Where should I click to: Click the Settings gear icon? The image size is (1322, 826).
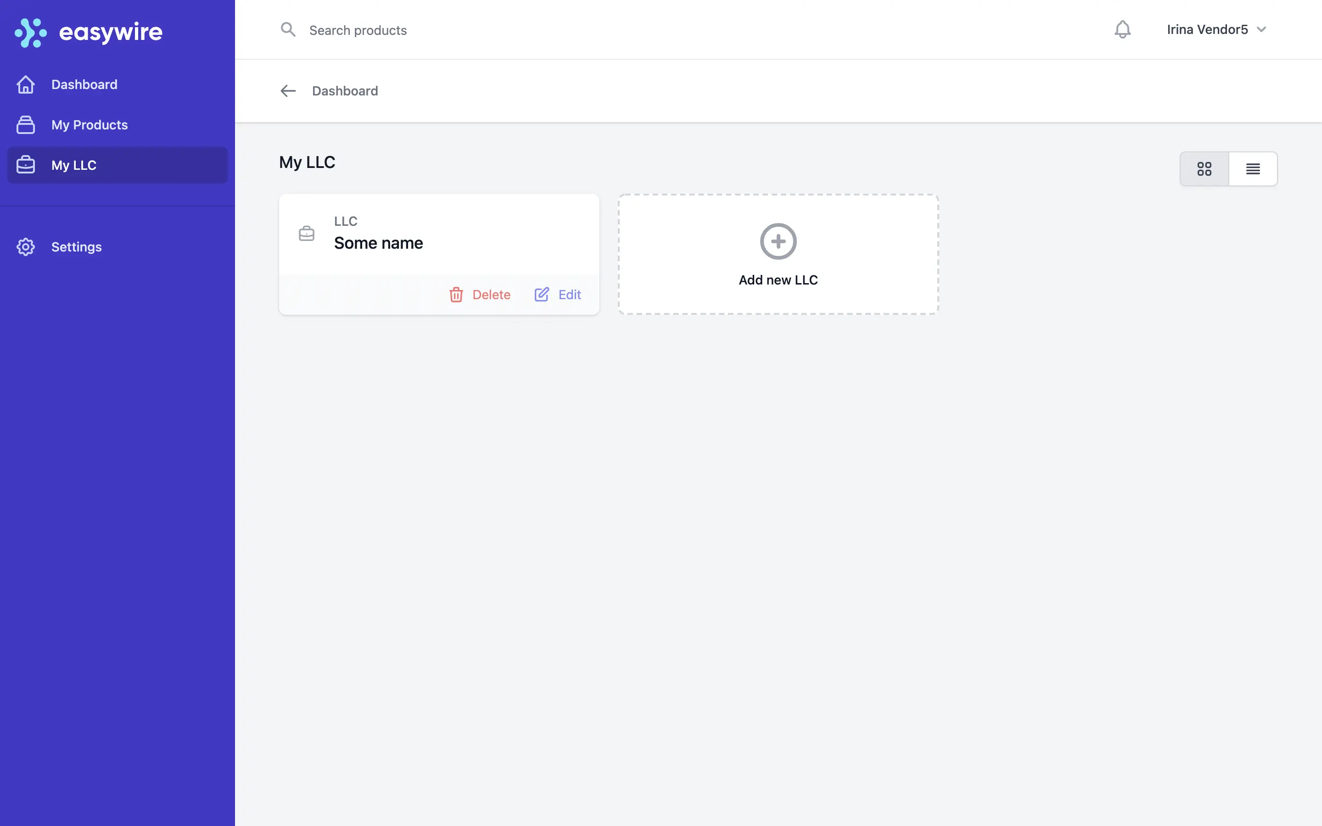tap(25, 247)
